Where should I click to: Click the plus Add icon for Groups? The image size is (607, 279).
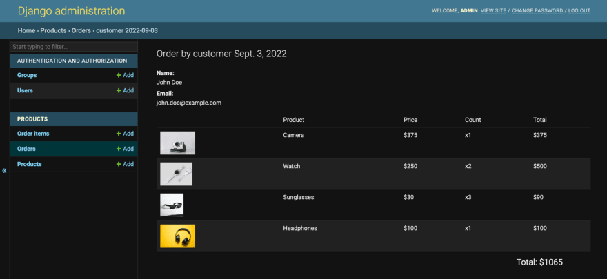[x=125, y=75]
